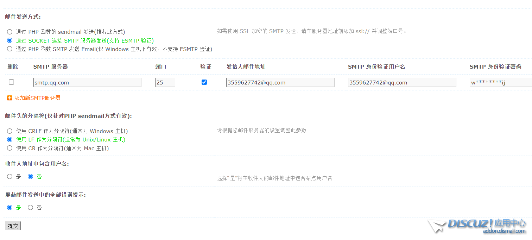Click the SMTP authentication username field
Viewport: 532px width, 240px height.
pos(402,82)
